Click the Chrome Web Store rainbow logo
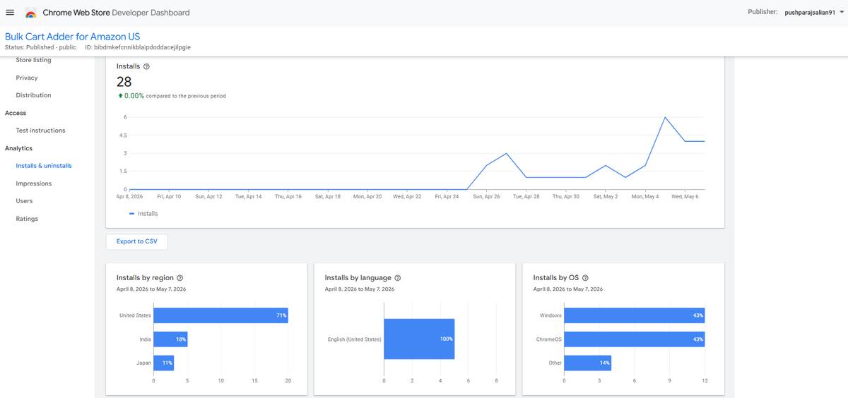Screen dimensions: 848x398 [x=30, y=13]
